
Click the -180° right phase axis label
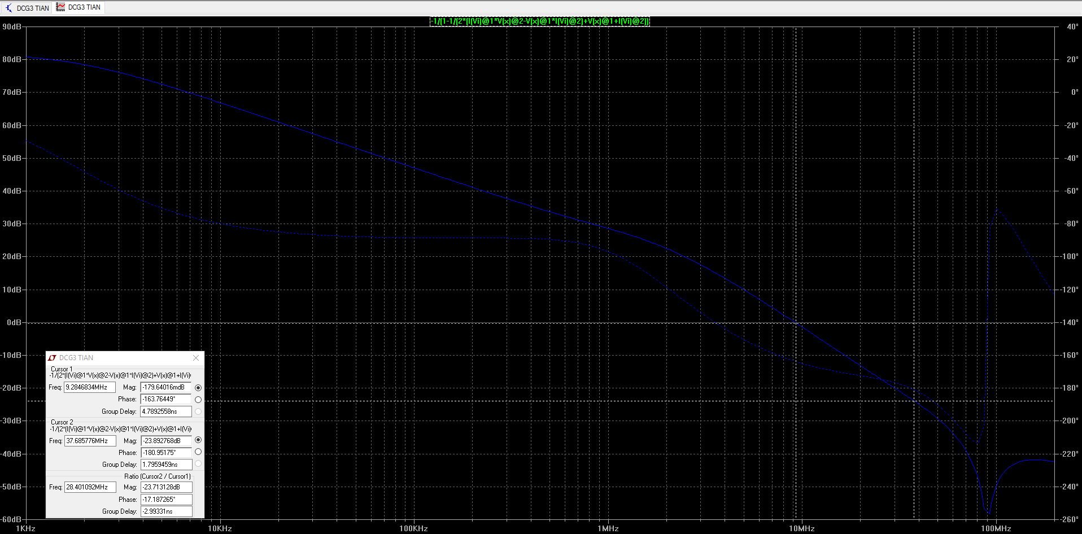pos(1069,388)
